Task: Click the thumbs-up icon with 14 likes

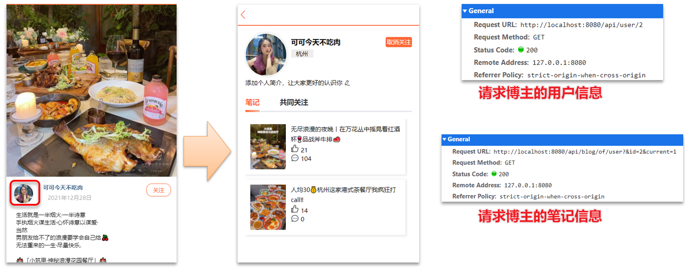Action: click(x=295, y=210)
